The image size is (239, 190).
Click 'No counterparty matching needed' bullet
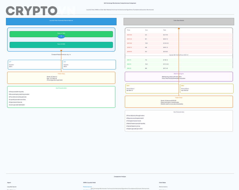19,94
